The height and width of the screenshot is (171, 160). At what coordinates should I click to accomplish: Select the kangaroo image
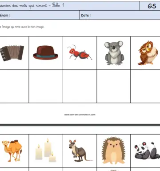pyautogui.click(x=80, y=151)
